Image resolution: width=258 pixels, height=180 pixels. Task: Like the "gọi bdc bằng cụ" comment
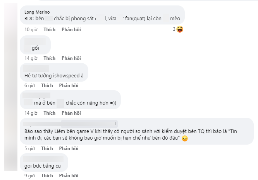47,176
